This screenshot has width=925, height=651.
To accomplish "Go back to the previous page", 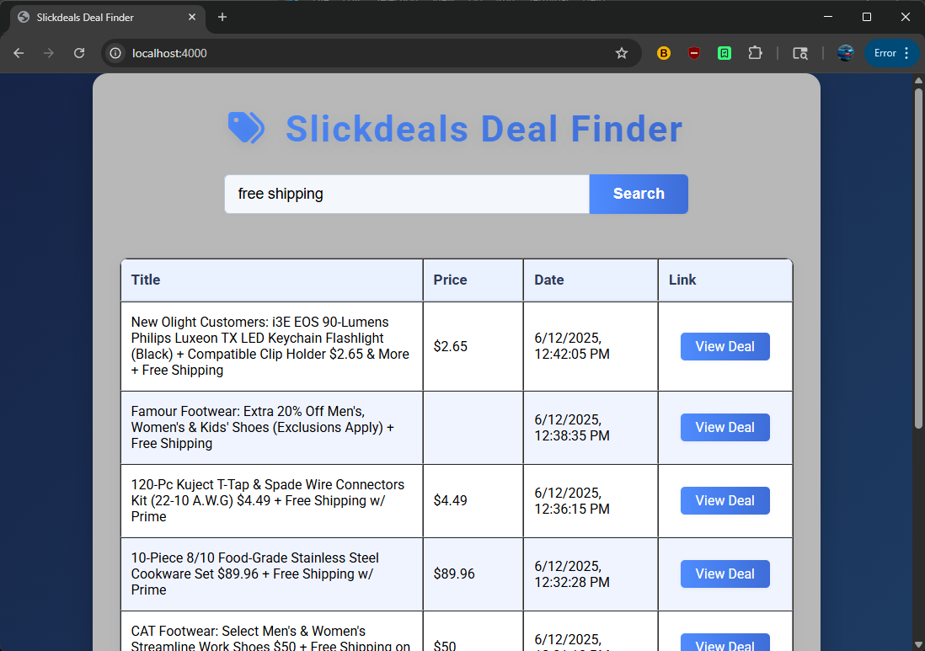I will [x=19, y=53].
